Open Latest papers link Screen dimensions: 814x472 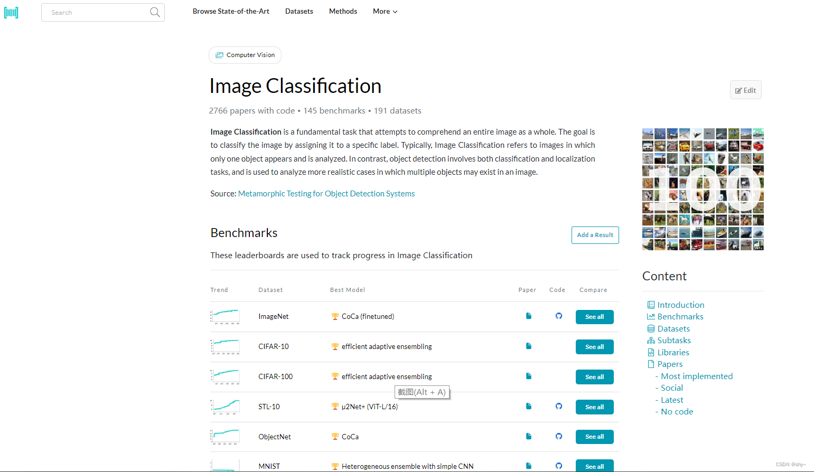(672, 400)
